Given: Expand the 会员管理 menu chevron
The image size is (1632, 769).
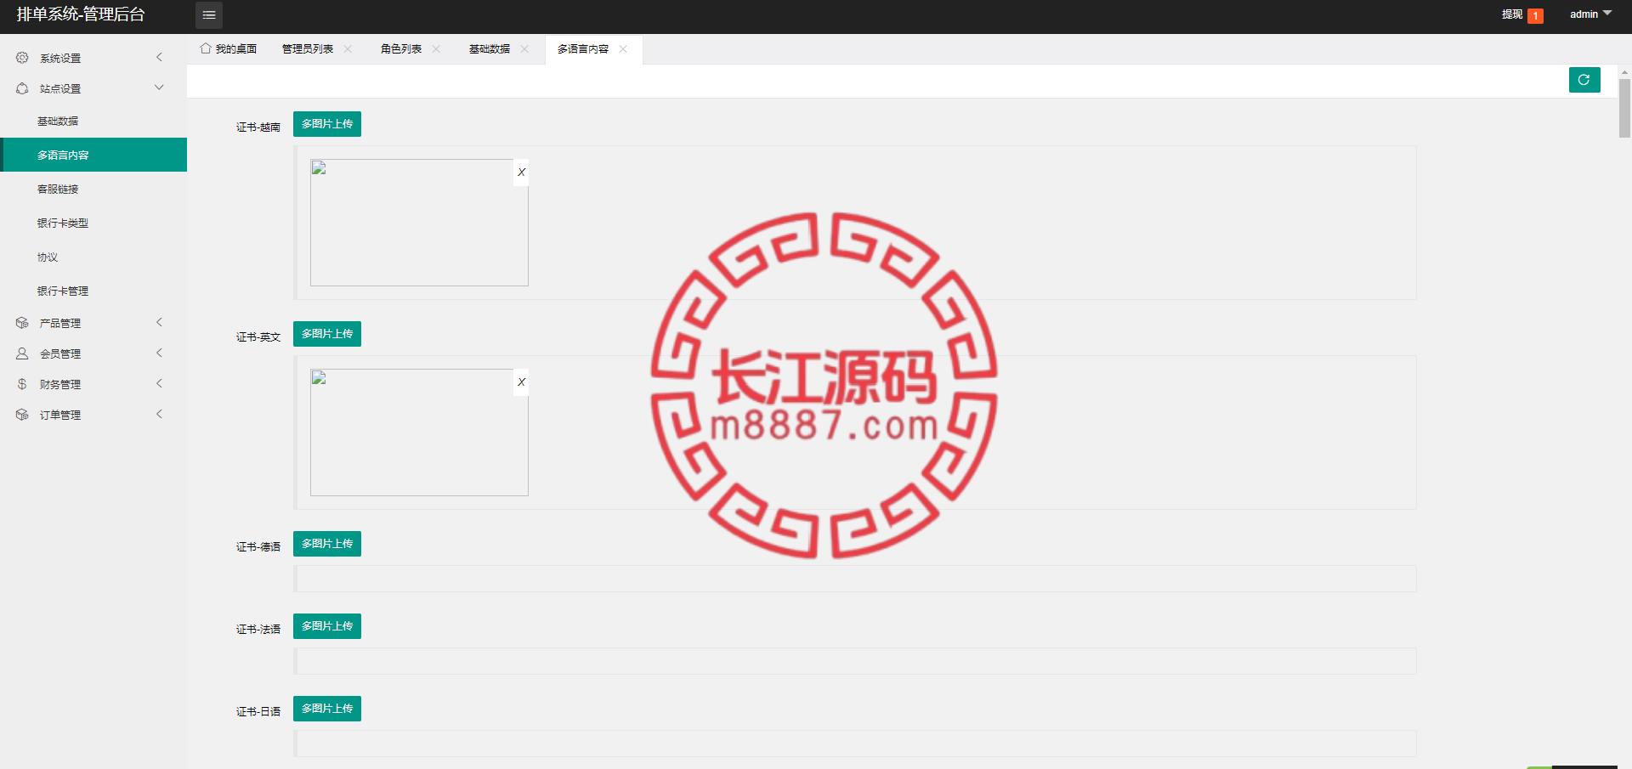Looking at the screenshot, I should [x=159, y=353].
